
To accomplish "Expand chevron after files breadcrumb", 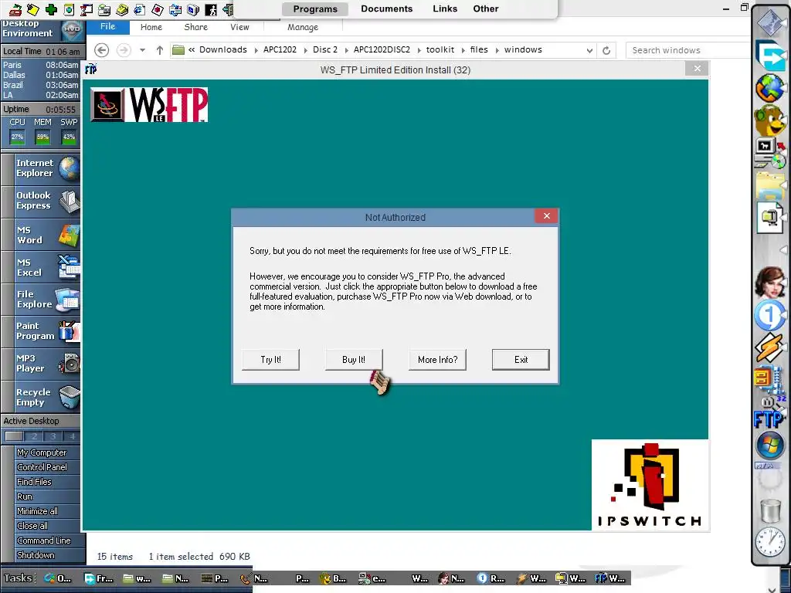I will point(497,50).
